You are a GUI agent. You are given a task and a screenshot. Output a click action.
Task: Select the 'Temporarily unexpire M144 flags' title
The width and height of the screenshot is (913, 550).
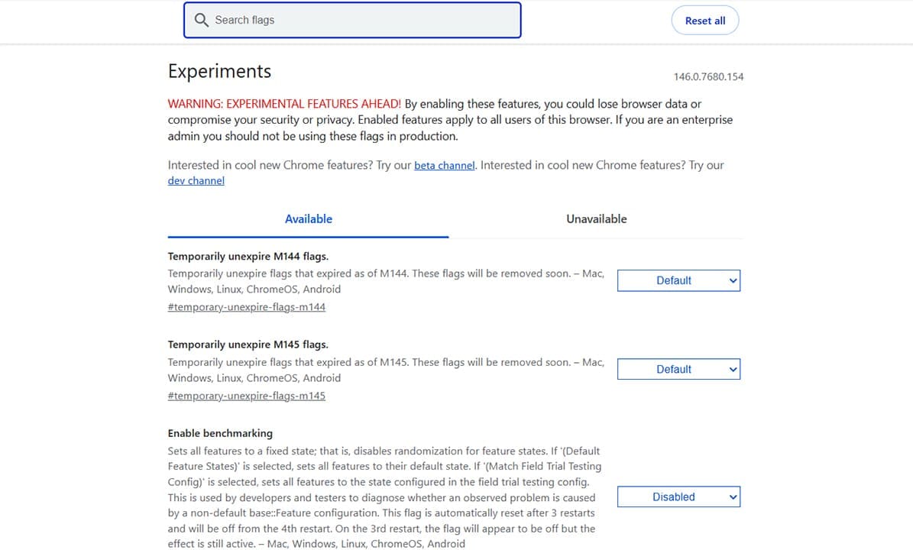pos(248,257)
